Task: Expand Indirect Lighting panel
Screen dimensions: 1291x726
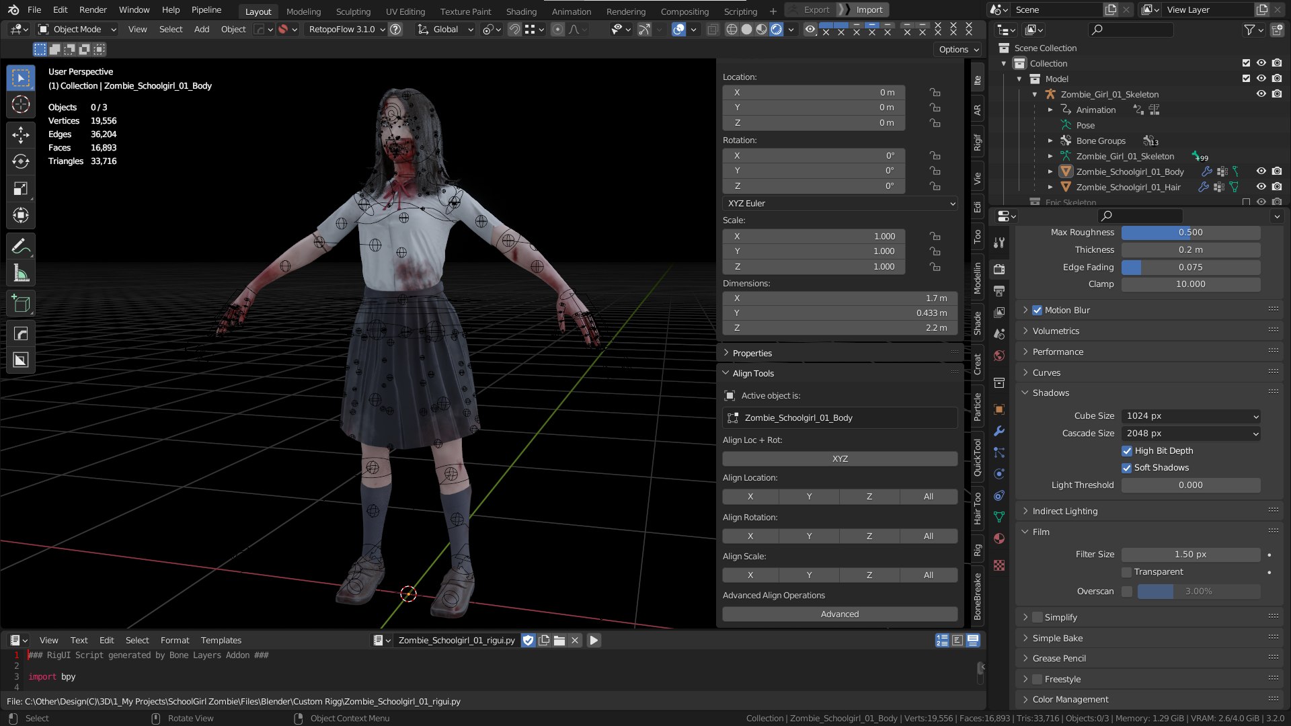Action: pyautogui.click(x=1064, y=512)
